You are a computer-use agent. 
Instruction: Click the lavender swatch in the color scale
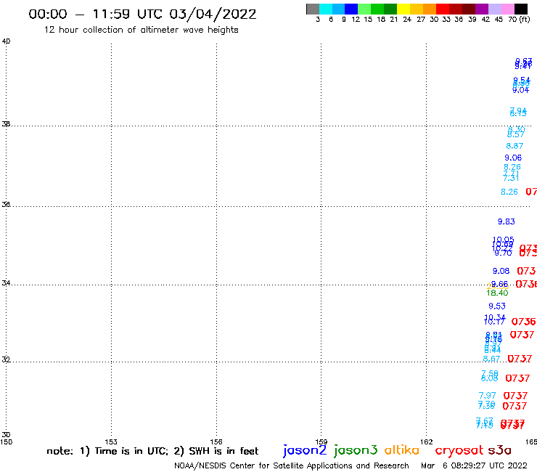(x=495, y=9)
